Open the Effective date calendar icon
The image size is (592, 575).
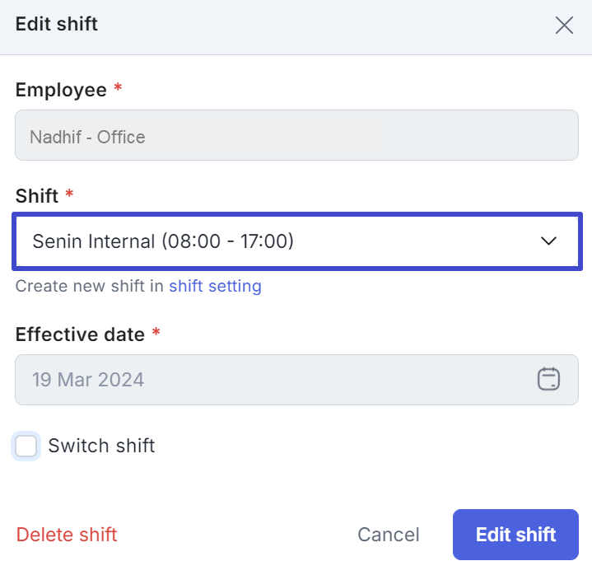click(x=548, y=379)
